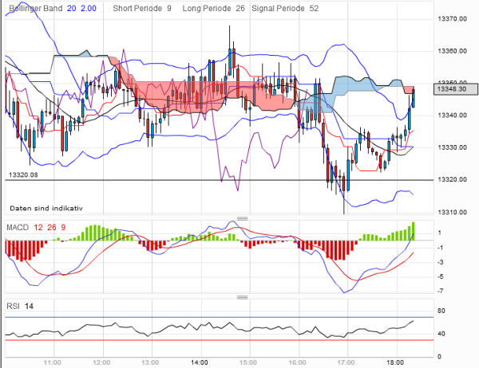Image resolution: width=479 pixels, height=368 pixels.
Task: Click the 13370.00 price axis label
Action: pos(452,19)
